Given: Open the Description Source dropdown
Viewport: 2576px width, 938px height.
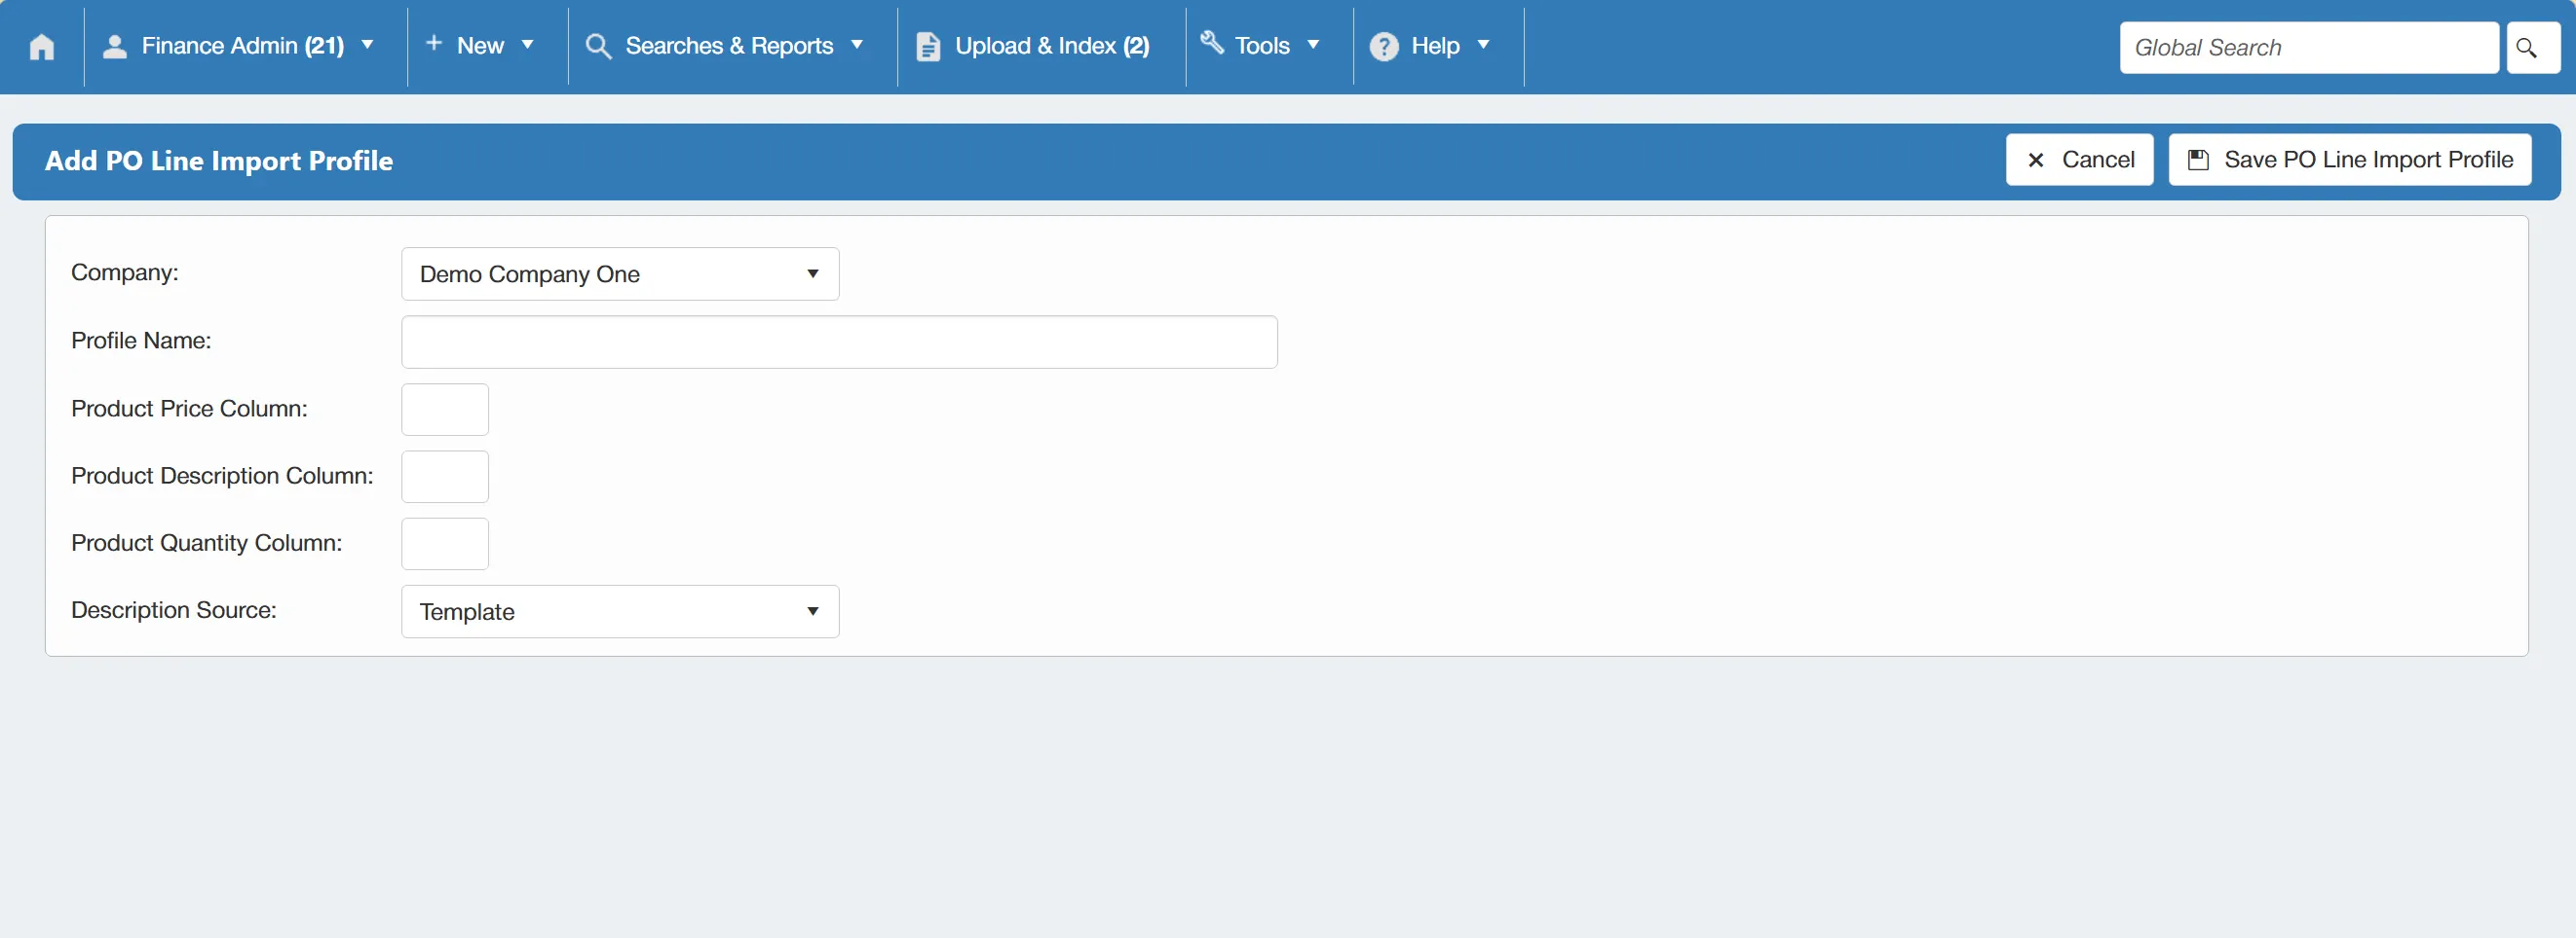Looking at the screenshot, I should 620,611.
